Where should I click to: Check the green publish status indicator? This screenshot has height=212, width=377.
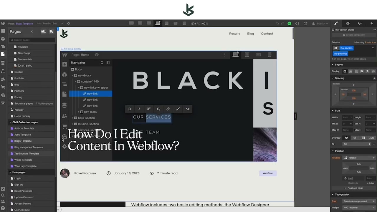pos(289,24)
